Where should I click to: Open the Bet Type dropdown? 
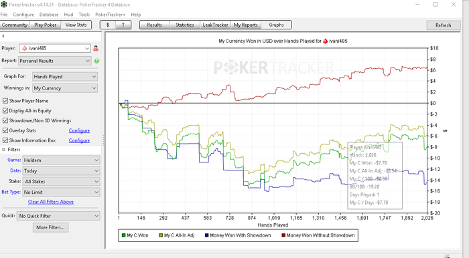tap(62, 192)
